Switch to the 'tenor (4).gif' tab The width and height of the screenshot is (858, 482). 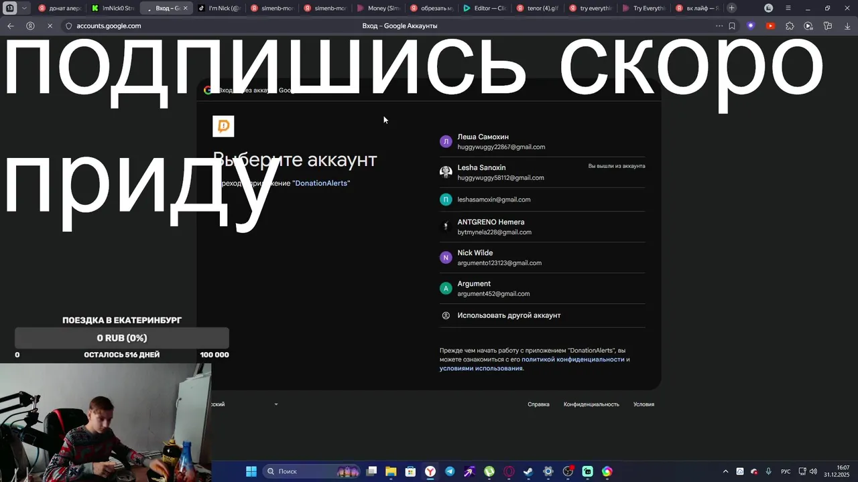coord(537,8)
